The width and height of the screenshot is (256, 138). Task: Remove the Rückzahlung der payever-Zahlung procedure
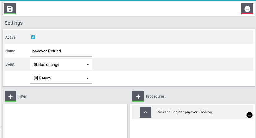249,115
